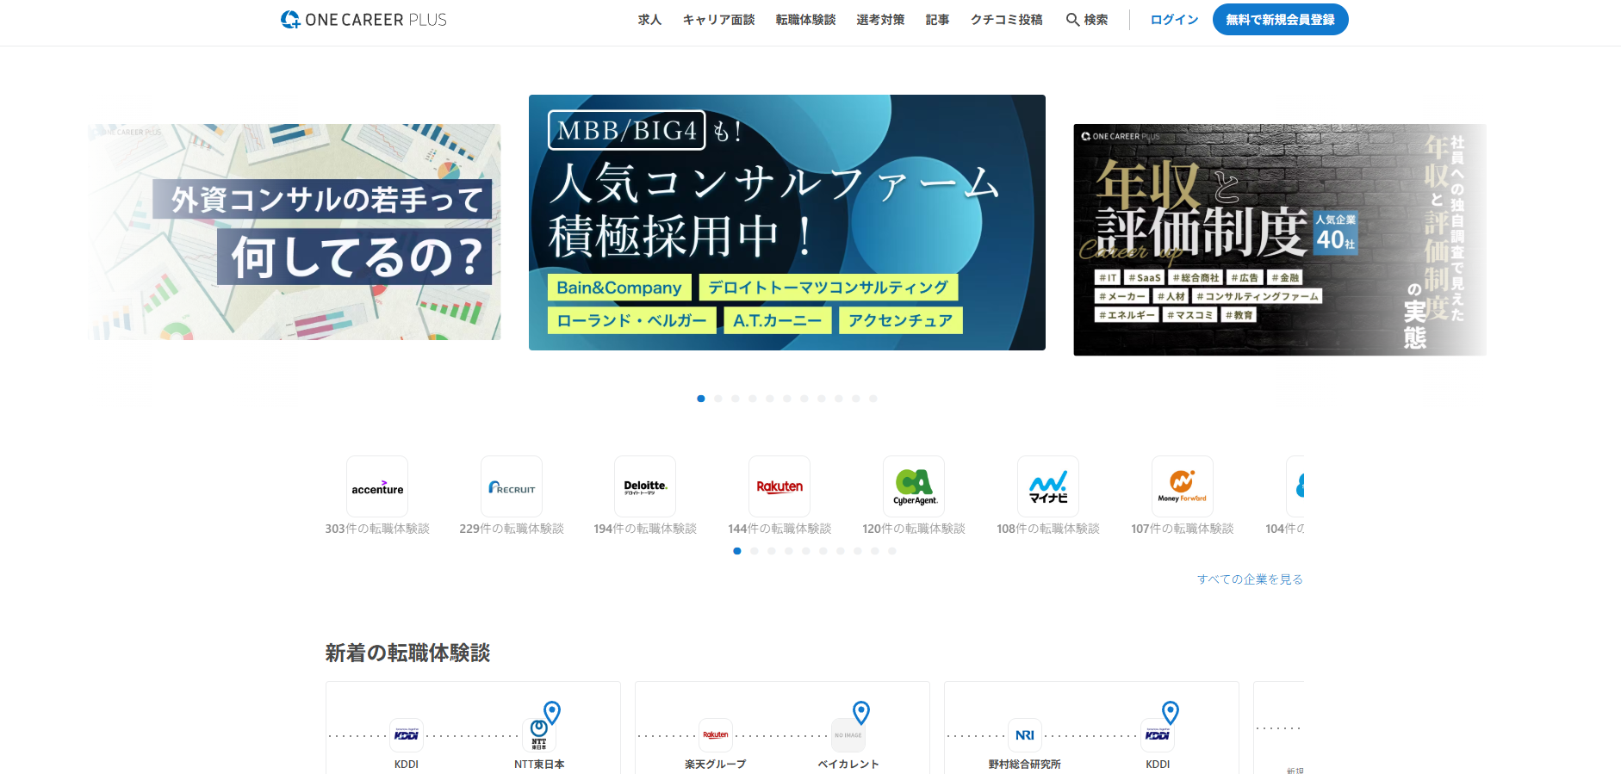Open the Mynavi company logo
Viewport: 1621px width, 774px height.
pos(1048,486)
